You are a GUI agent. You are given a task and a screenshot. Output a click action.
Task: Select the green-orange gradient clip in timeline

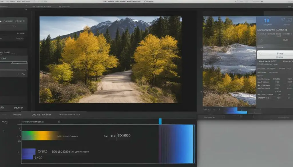pos(41,136)
